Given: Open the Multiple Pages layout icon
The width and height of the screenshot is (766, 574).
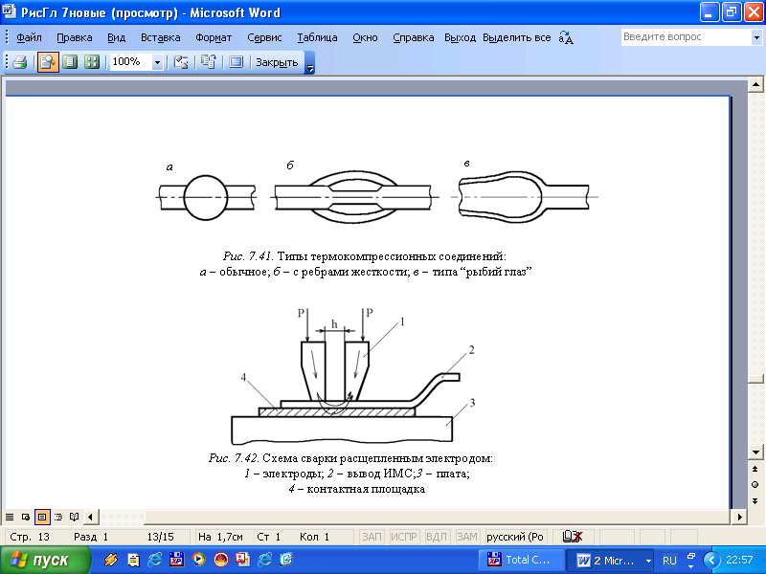Looking at the screenshot, I should click(x=91, y=62).
